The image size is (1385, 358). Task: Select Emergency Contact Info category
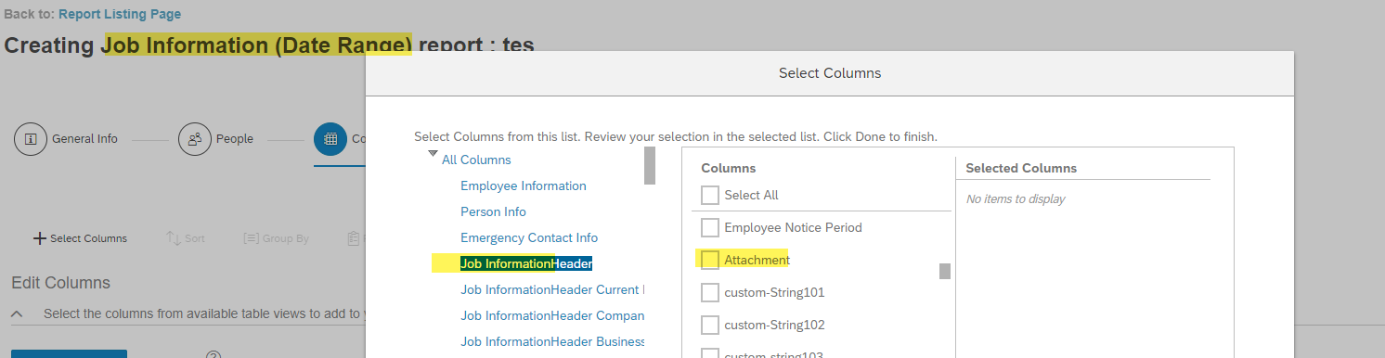pyautogui.click(x=529, y=237)
